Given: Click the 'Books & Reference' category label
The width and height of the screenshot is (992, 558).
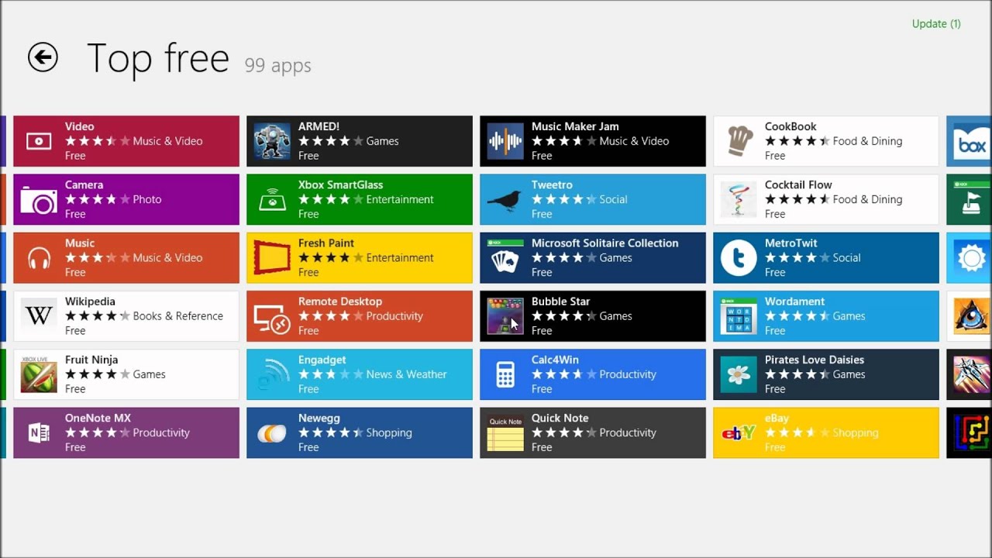Looking at the screenshot, I should point(177,316).
